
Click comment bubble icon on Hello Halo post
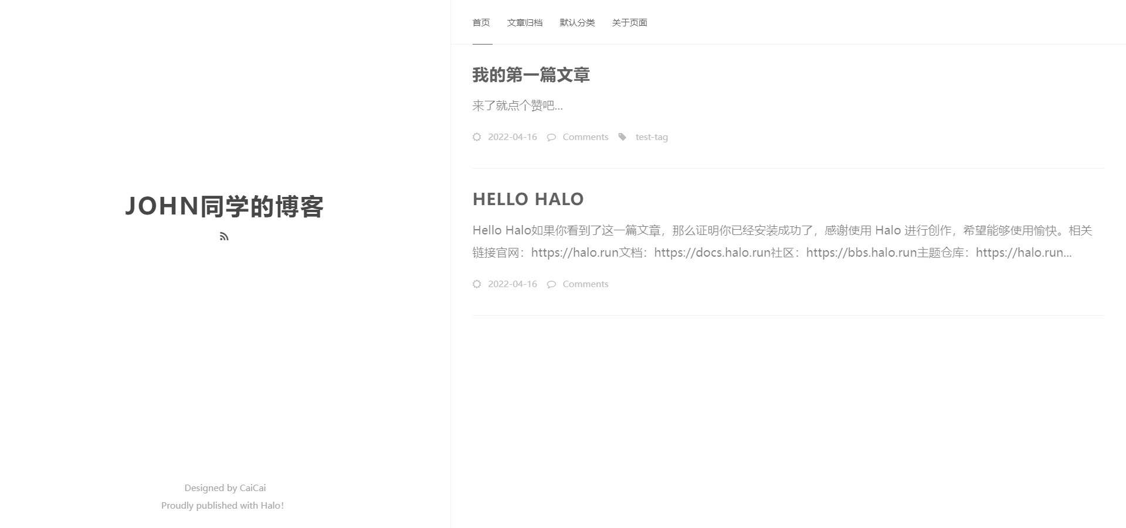point(551,284)
